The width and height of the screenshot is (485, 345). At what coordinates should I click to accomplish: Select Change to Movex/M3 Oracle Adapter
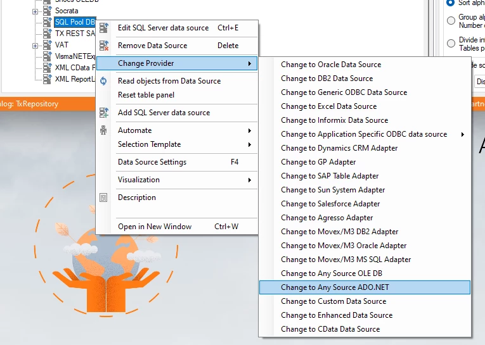click(365, 246)
